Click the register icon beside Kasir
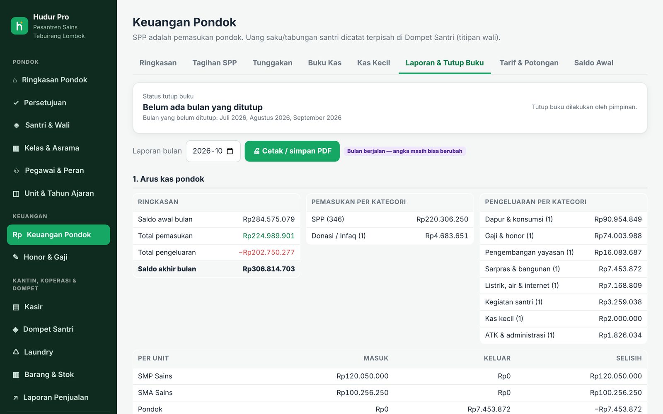 (x=16, y=307)
